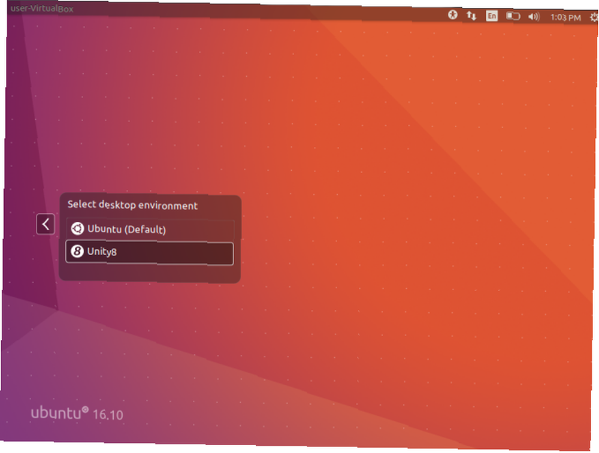The width and height of the screenshot is (599, 453).
Task: Open the accessibility menu icon
Action: 453,16
